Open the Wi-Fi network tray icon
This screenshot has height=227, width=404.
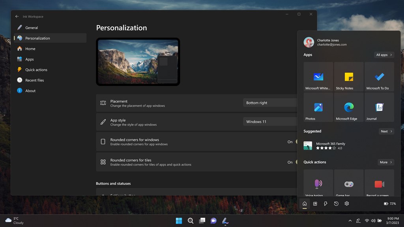[367, 221]
